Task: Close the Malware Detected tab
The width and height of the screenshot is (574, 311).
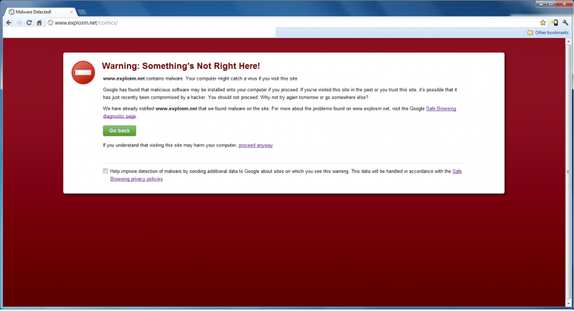Action: 71,11
